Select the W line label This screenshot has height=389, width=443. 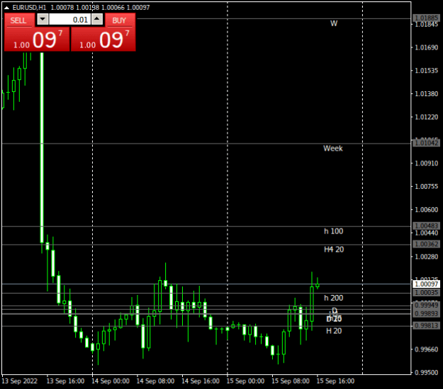[x=334, y=23]
